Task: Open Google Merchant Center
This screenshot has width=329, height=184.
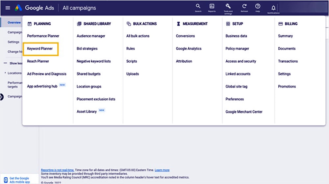Action: click(x=244, y=112)
